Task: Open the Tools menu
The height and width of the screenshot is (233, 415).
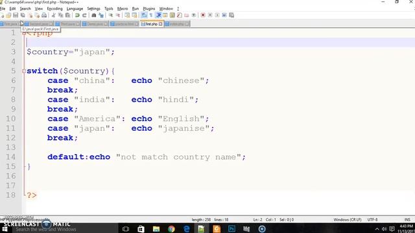Action: tap(109, 8)
